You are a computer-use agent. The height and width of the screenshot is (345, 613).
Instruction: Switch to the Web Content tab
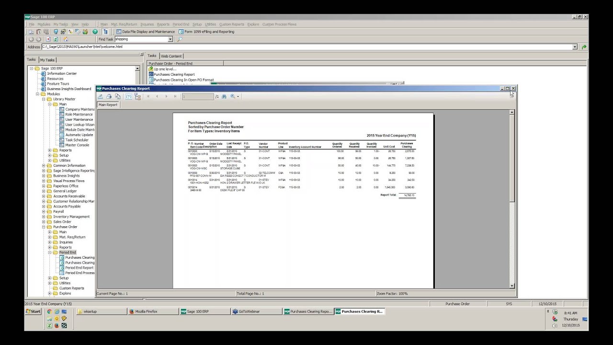click(171, 56)
